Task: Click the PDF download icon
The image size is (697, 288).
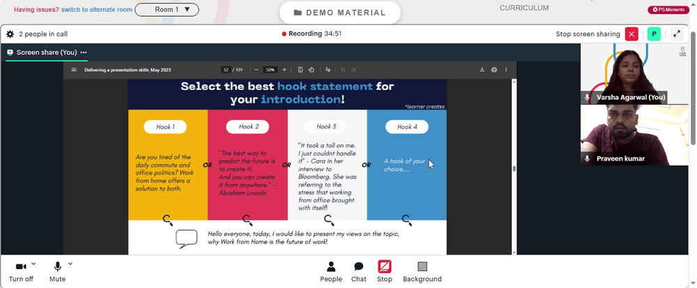Action: coord(482,70)
